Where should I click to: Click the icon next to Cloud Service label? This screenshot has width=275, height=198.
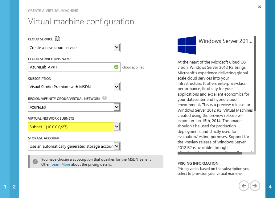57,39
